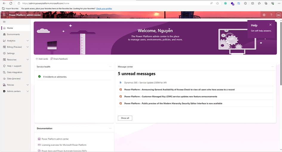Click the help question mark icon
The width and height of the screenshot is (282, 152).
[x=271, y=15]
